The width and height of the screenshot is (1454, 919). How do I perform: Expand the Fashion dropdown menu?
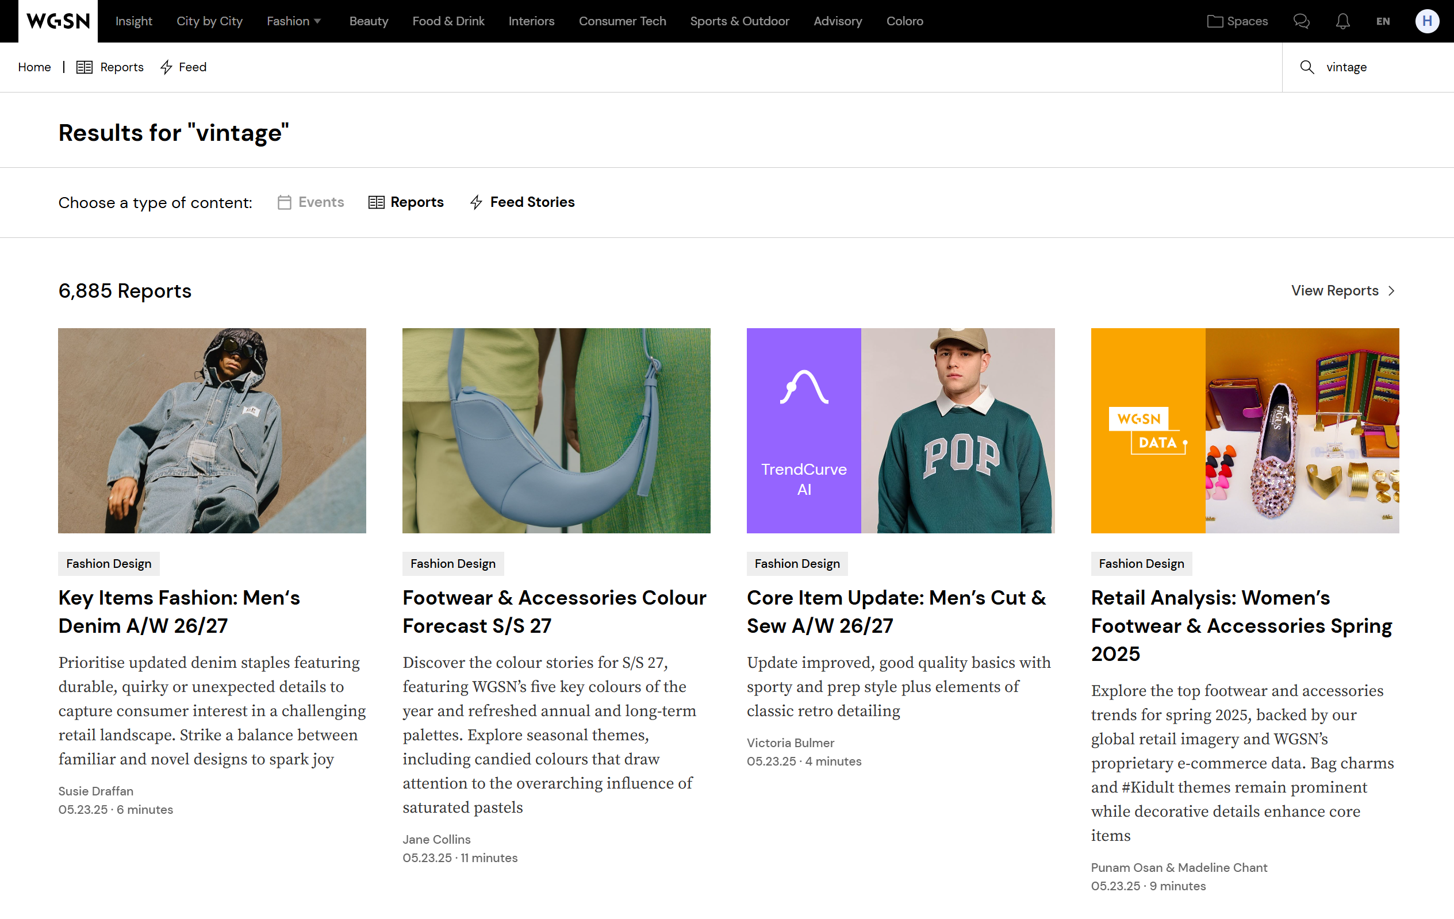point(294,21)
